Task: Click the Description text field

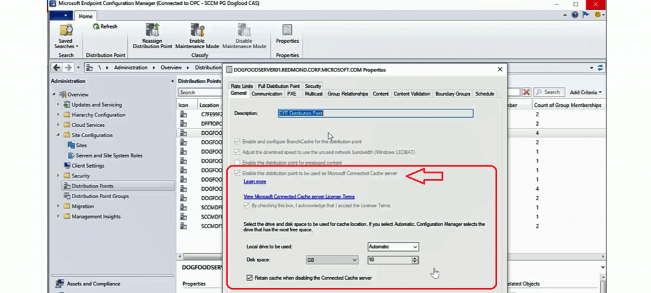Action: tap(375, 113)
